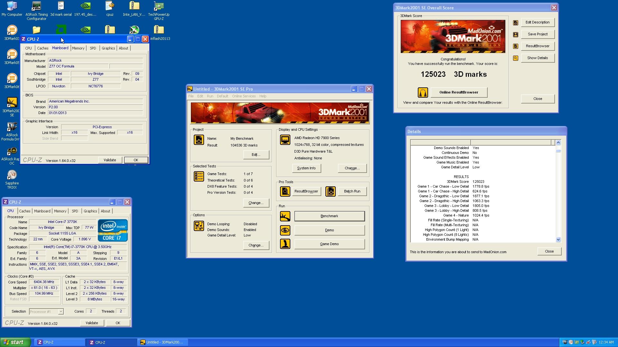618x347 pixels.
Task: Launch TechPowerUp GPU-Z icon
Action: 159,11
